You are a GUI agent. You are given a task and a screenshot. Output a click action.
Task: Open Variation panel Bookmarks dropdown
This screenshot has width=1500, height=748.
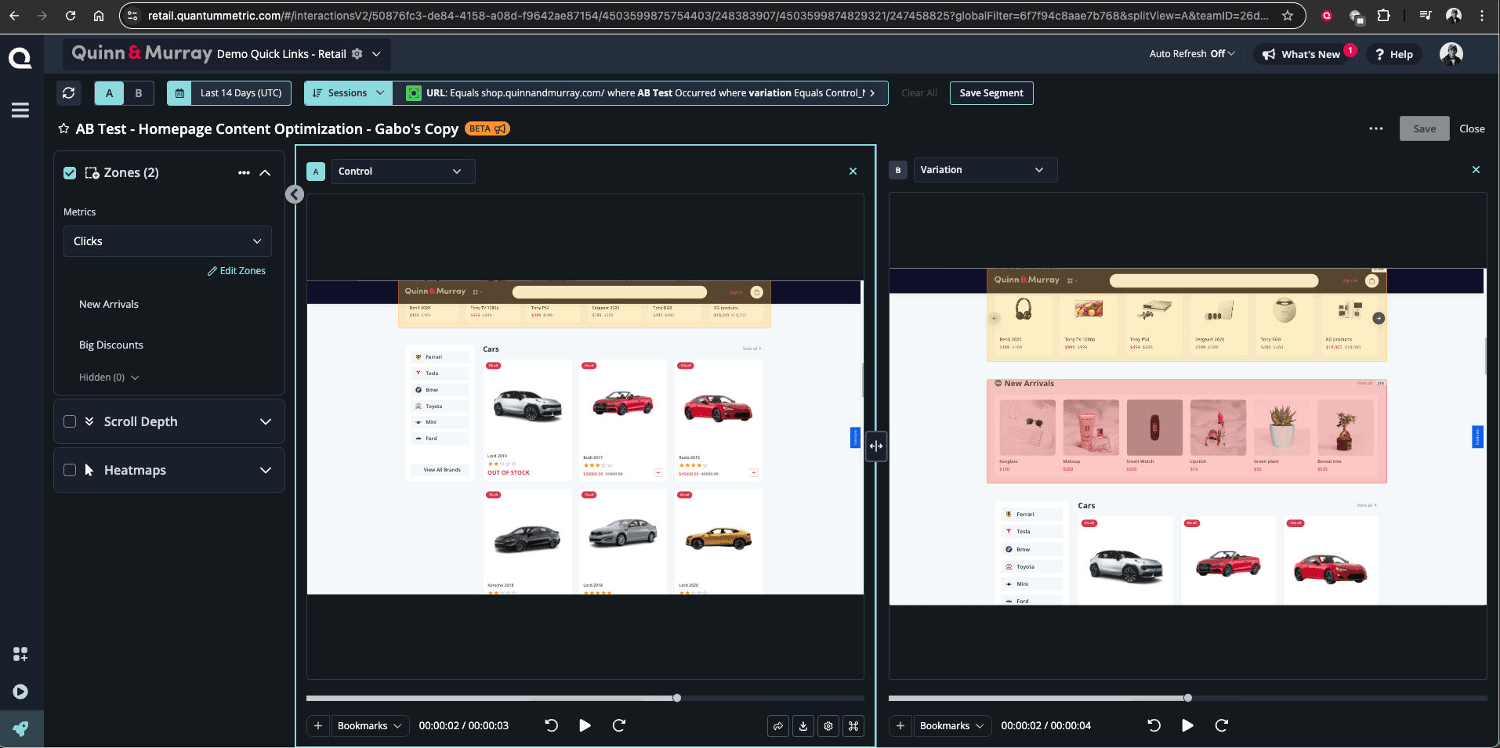(951, 726)
